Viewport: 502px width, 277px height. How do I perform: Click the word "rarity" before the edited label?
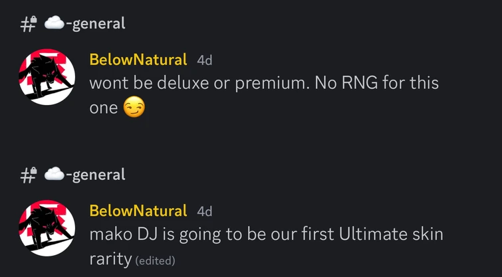110,259
